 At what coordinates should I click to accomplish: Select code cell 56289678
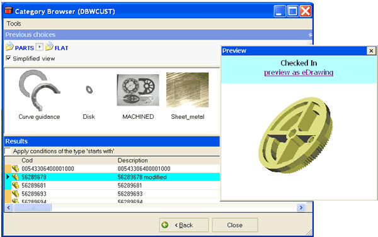coord(34,177)
